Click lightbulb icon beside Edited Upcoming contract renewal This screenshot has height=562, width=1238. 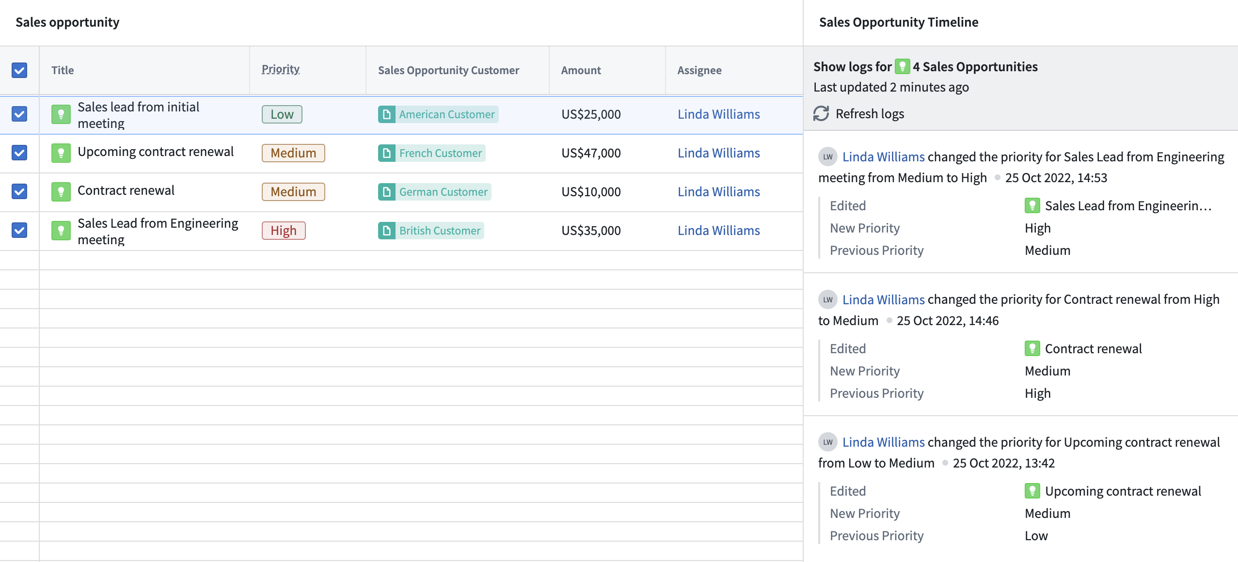1032,491
